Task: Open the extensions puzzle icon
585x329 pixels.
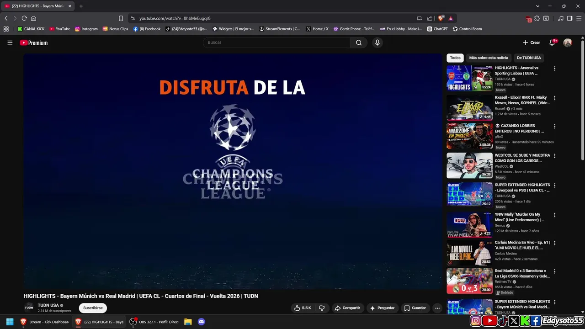Action: [537, 18]
